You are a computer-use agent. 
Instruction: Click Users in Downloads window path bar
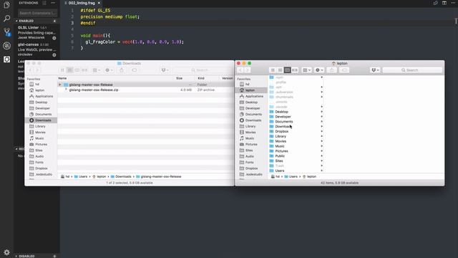[x=81, y=177]
